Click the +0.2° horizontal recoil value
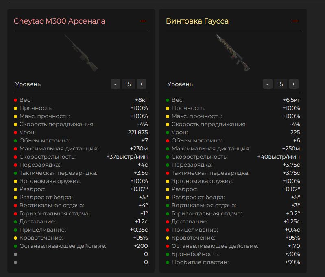Screen dimensions: 325x277 (293, 214)
